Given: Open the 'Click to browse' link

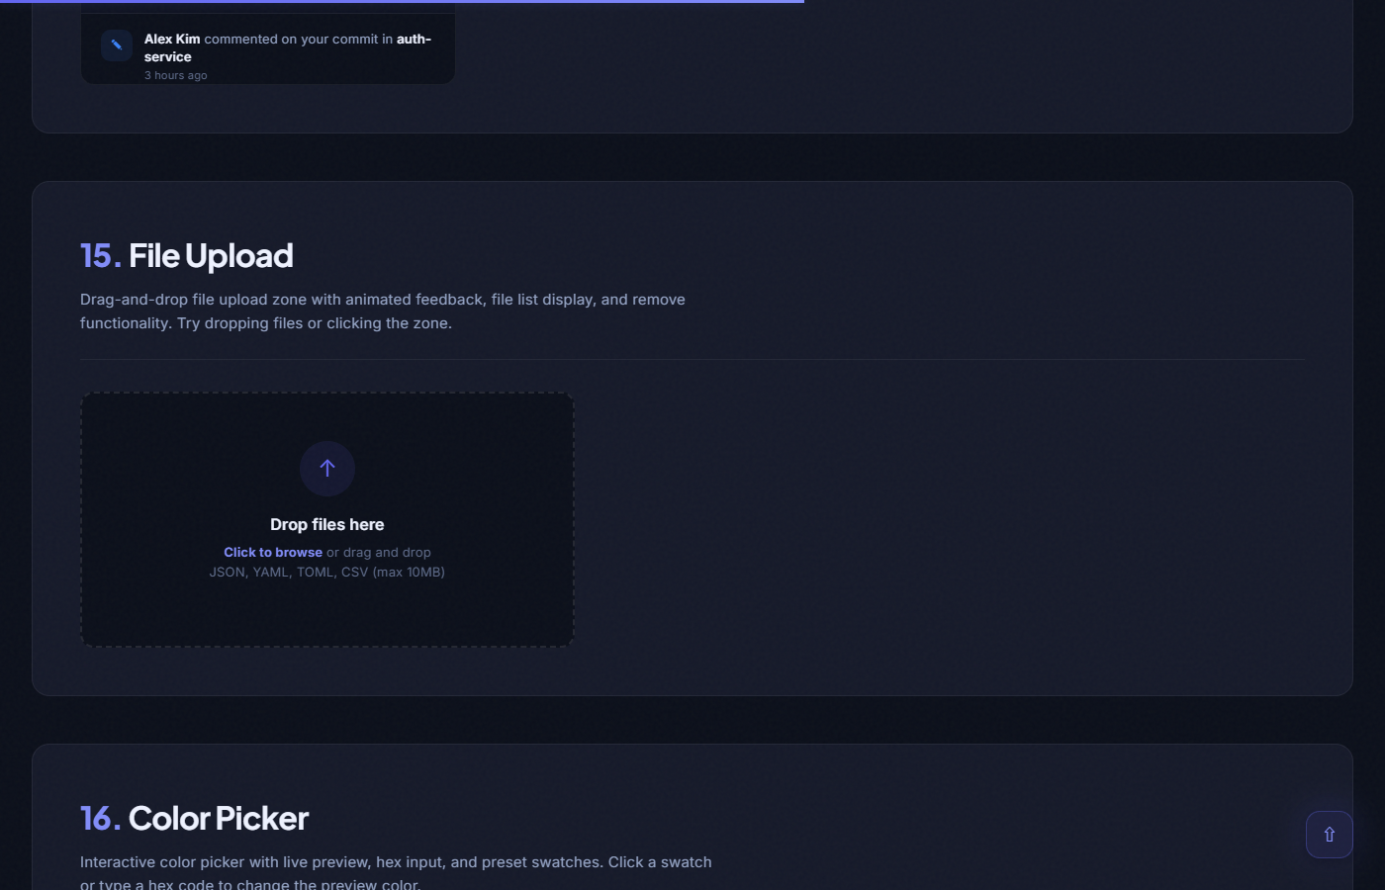Looking at the screenshot, I should [273, 553].
